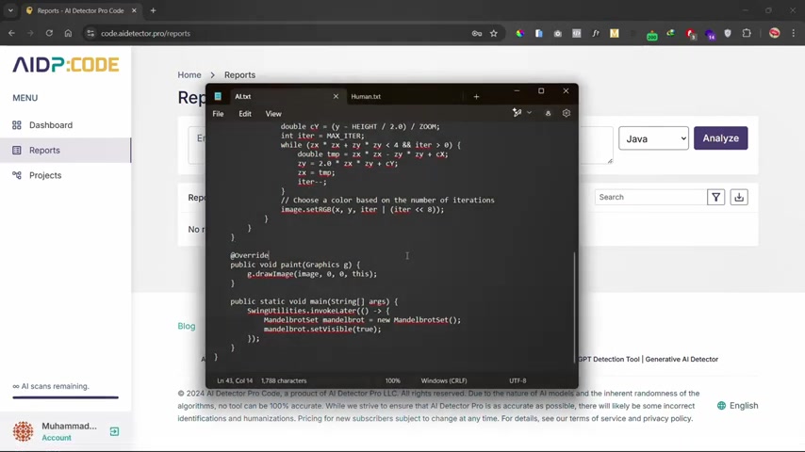Reload the page in Chrome
Viewport: 805px width, 452px height.
[x=49, y=33]
